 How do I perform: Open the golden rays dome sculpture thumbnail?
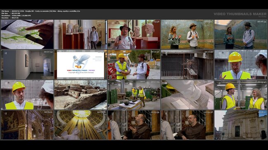(81, 125)
